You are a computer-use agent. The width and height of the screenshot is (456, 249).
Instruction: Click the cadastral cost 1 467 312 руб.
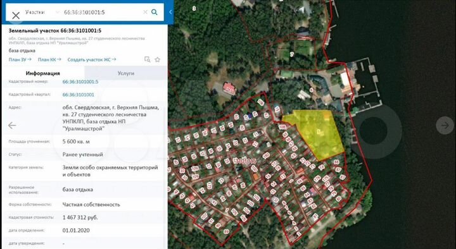(80, 217)
